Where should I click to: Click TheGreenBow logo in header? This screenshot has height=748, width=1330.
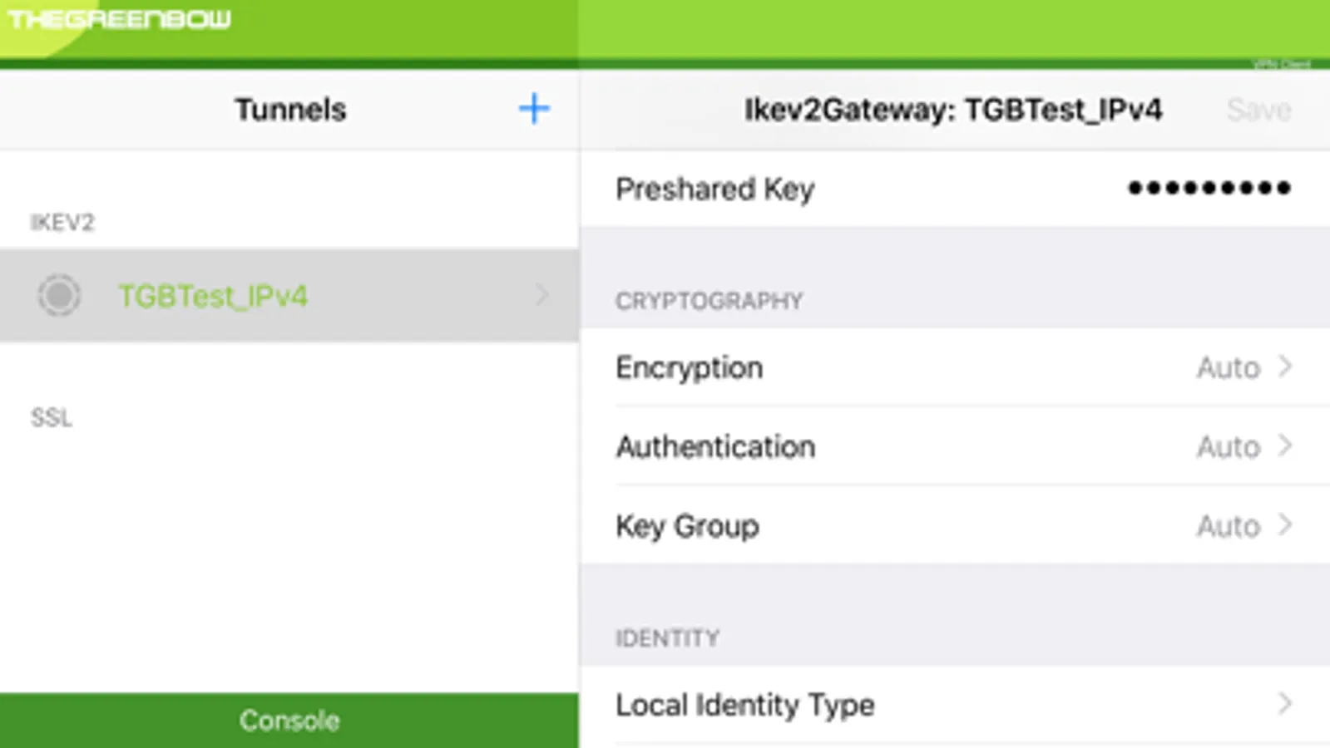click(120, 20)
